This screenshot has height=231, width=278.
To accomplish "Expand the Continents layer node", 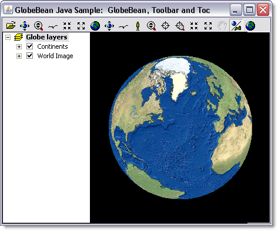I will [19, 46].
